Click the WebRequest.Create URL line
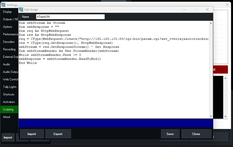This screenshot has width=233, height=147. [x=114, y=39]
